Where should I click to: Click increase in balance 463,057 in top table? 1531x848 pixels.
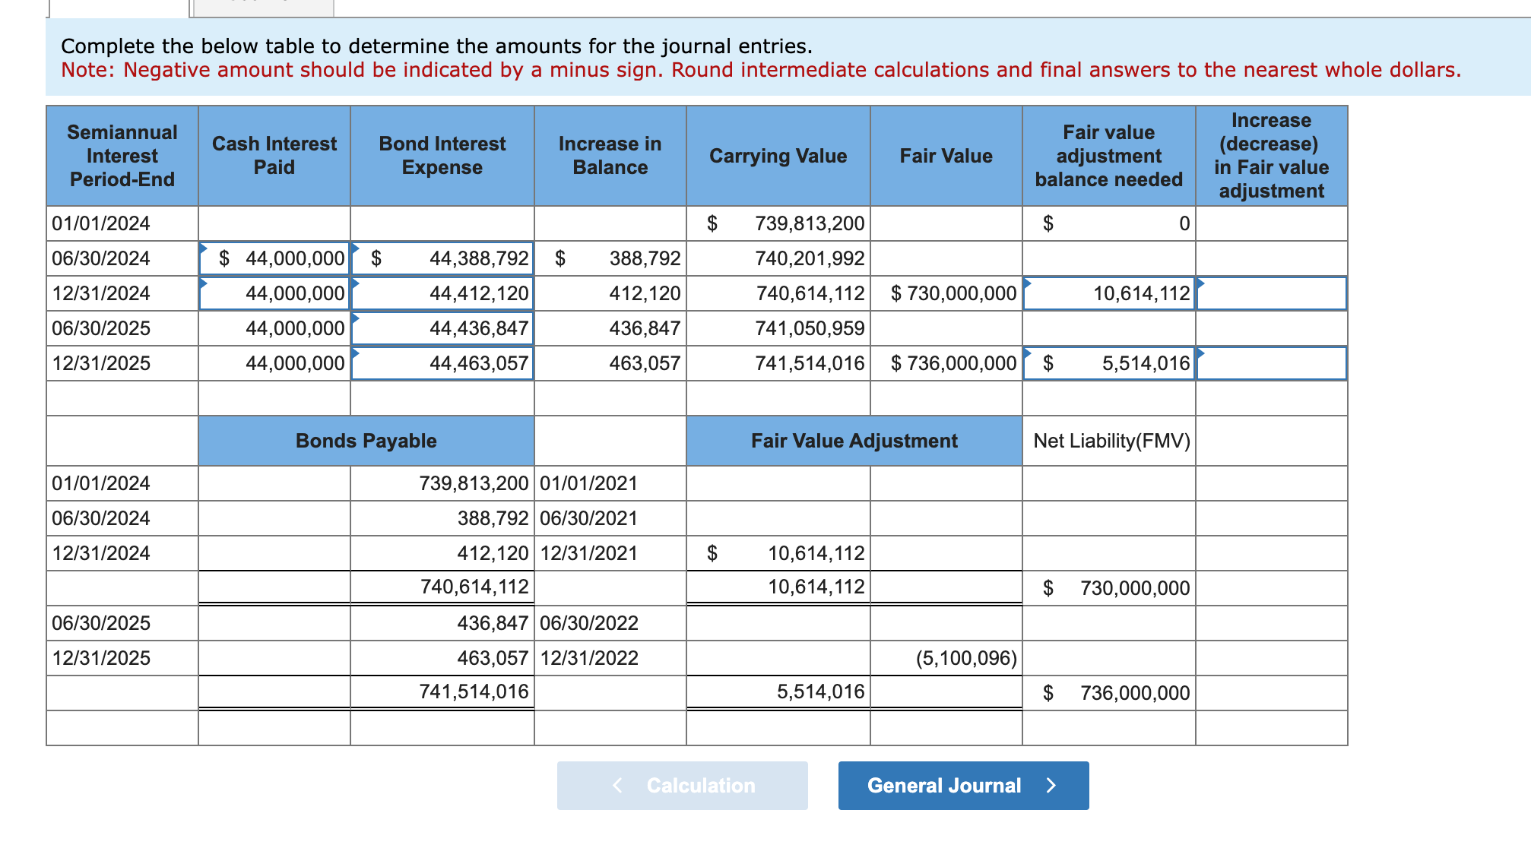pyautogui.click(x=610, y=363)
